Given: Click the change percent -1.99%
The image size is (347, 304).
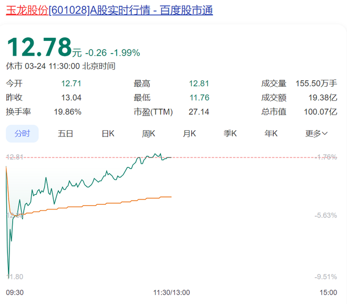Looking at the screenshot, I should point(125,53).
